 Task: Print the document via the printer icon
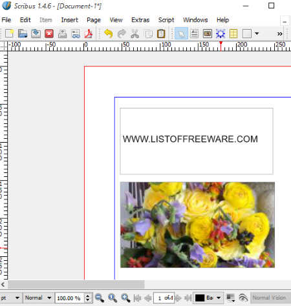click(62, 34)
